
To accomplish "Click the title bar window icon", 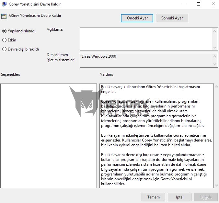I will tap(4, 4).
